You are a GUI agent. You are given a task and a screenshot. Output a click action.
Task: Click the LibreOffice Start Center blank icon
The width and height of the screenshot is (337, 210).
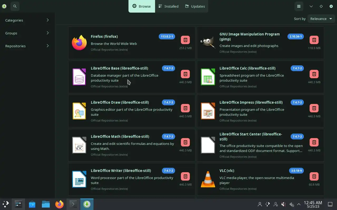[x=208, y=145]
